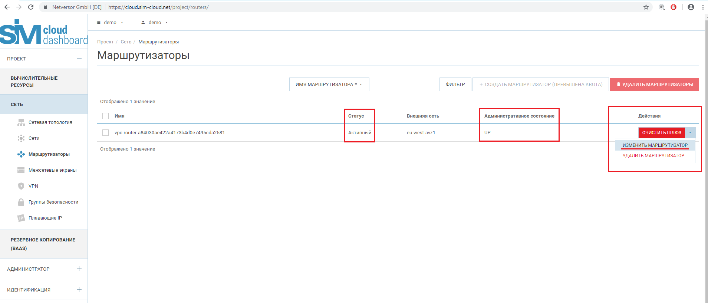Expand the demo project dropdown

pyautogui.click(x=110, y=23)
